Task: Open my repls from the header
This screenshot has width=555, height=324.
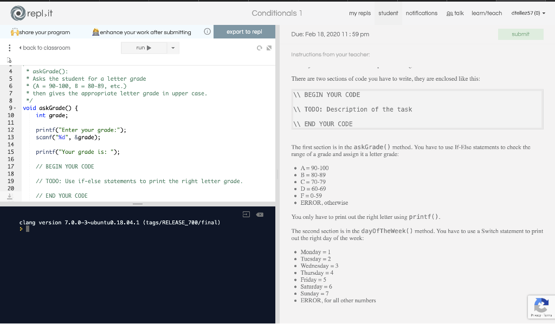Action: tap(360, 13)
